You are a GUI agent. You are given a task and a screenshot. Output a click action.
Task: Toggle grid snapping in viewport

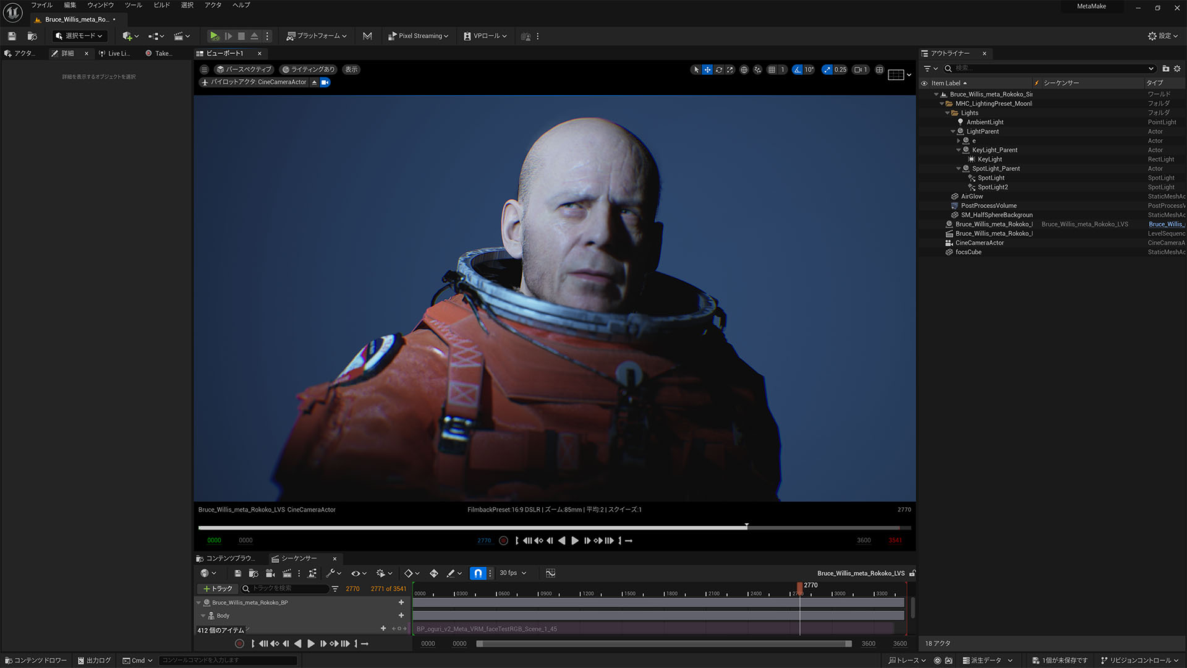tap(772, 70)
